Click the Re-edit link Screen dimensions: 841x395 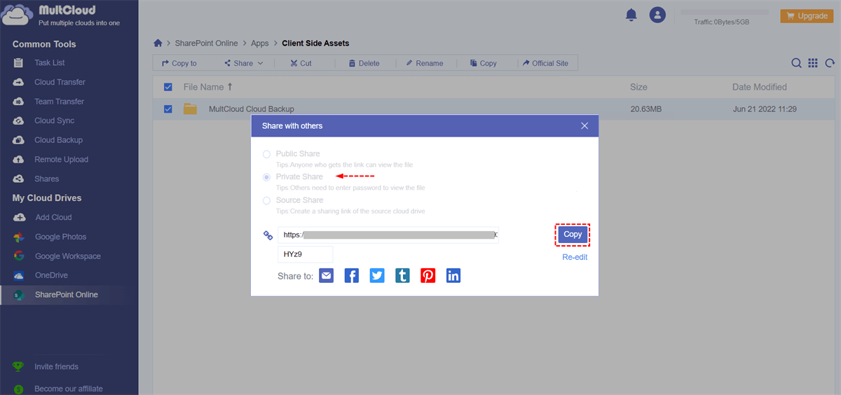click(x=575, y=257)
